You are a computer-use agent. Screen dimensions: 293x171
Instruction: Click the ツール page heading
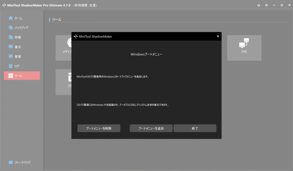coord(57,20)
